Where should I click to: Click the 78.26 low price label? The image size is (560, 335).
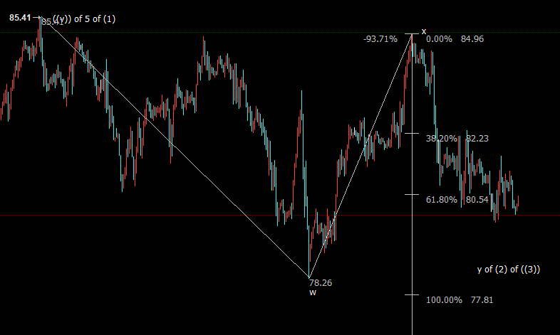tap(321, 282)
